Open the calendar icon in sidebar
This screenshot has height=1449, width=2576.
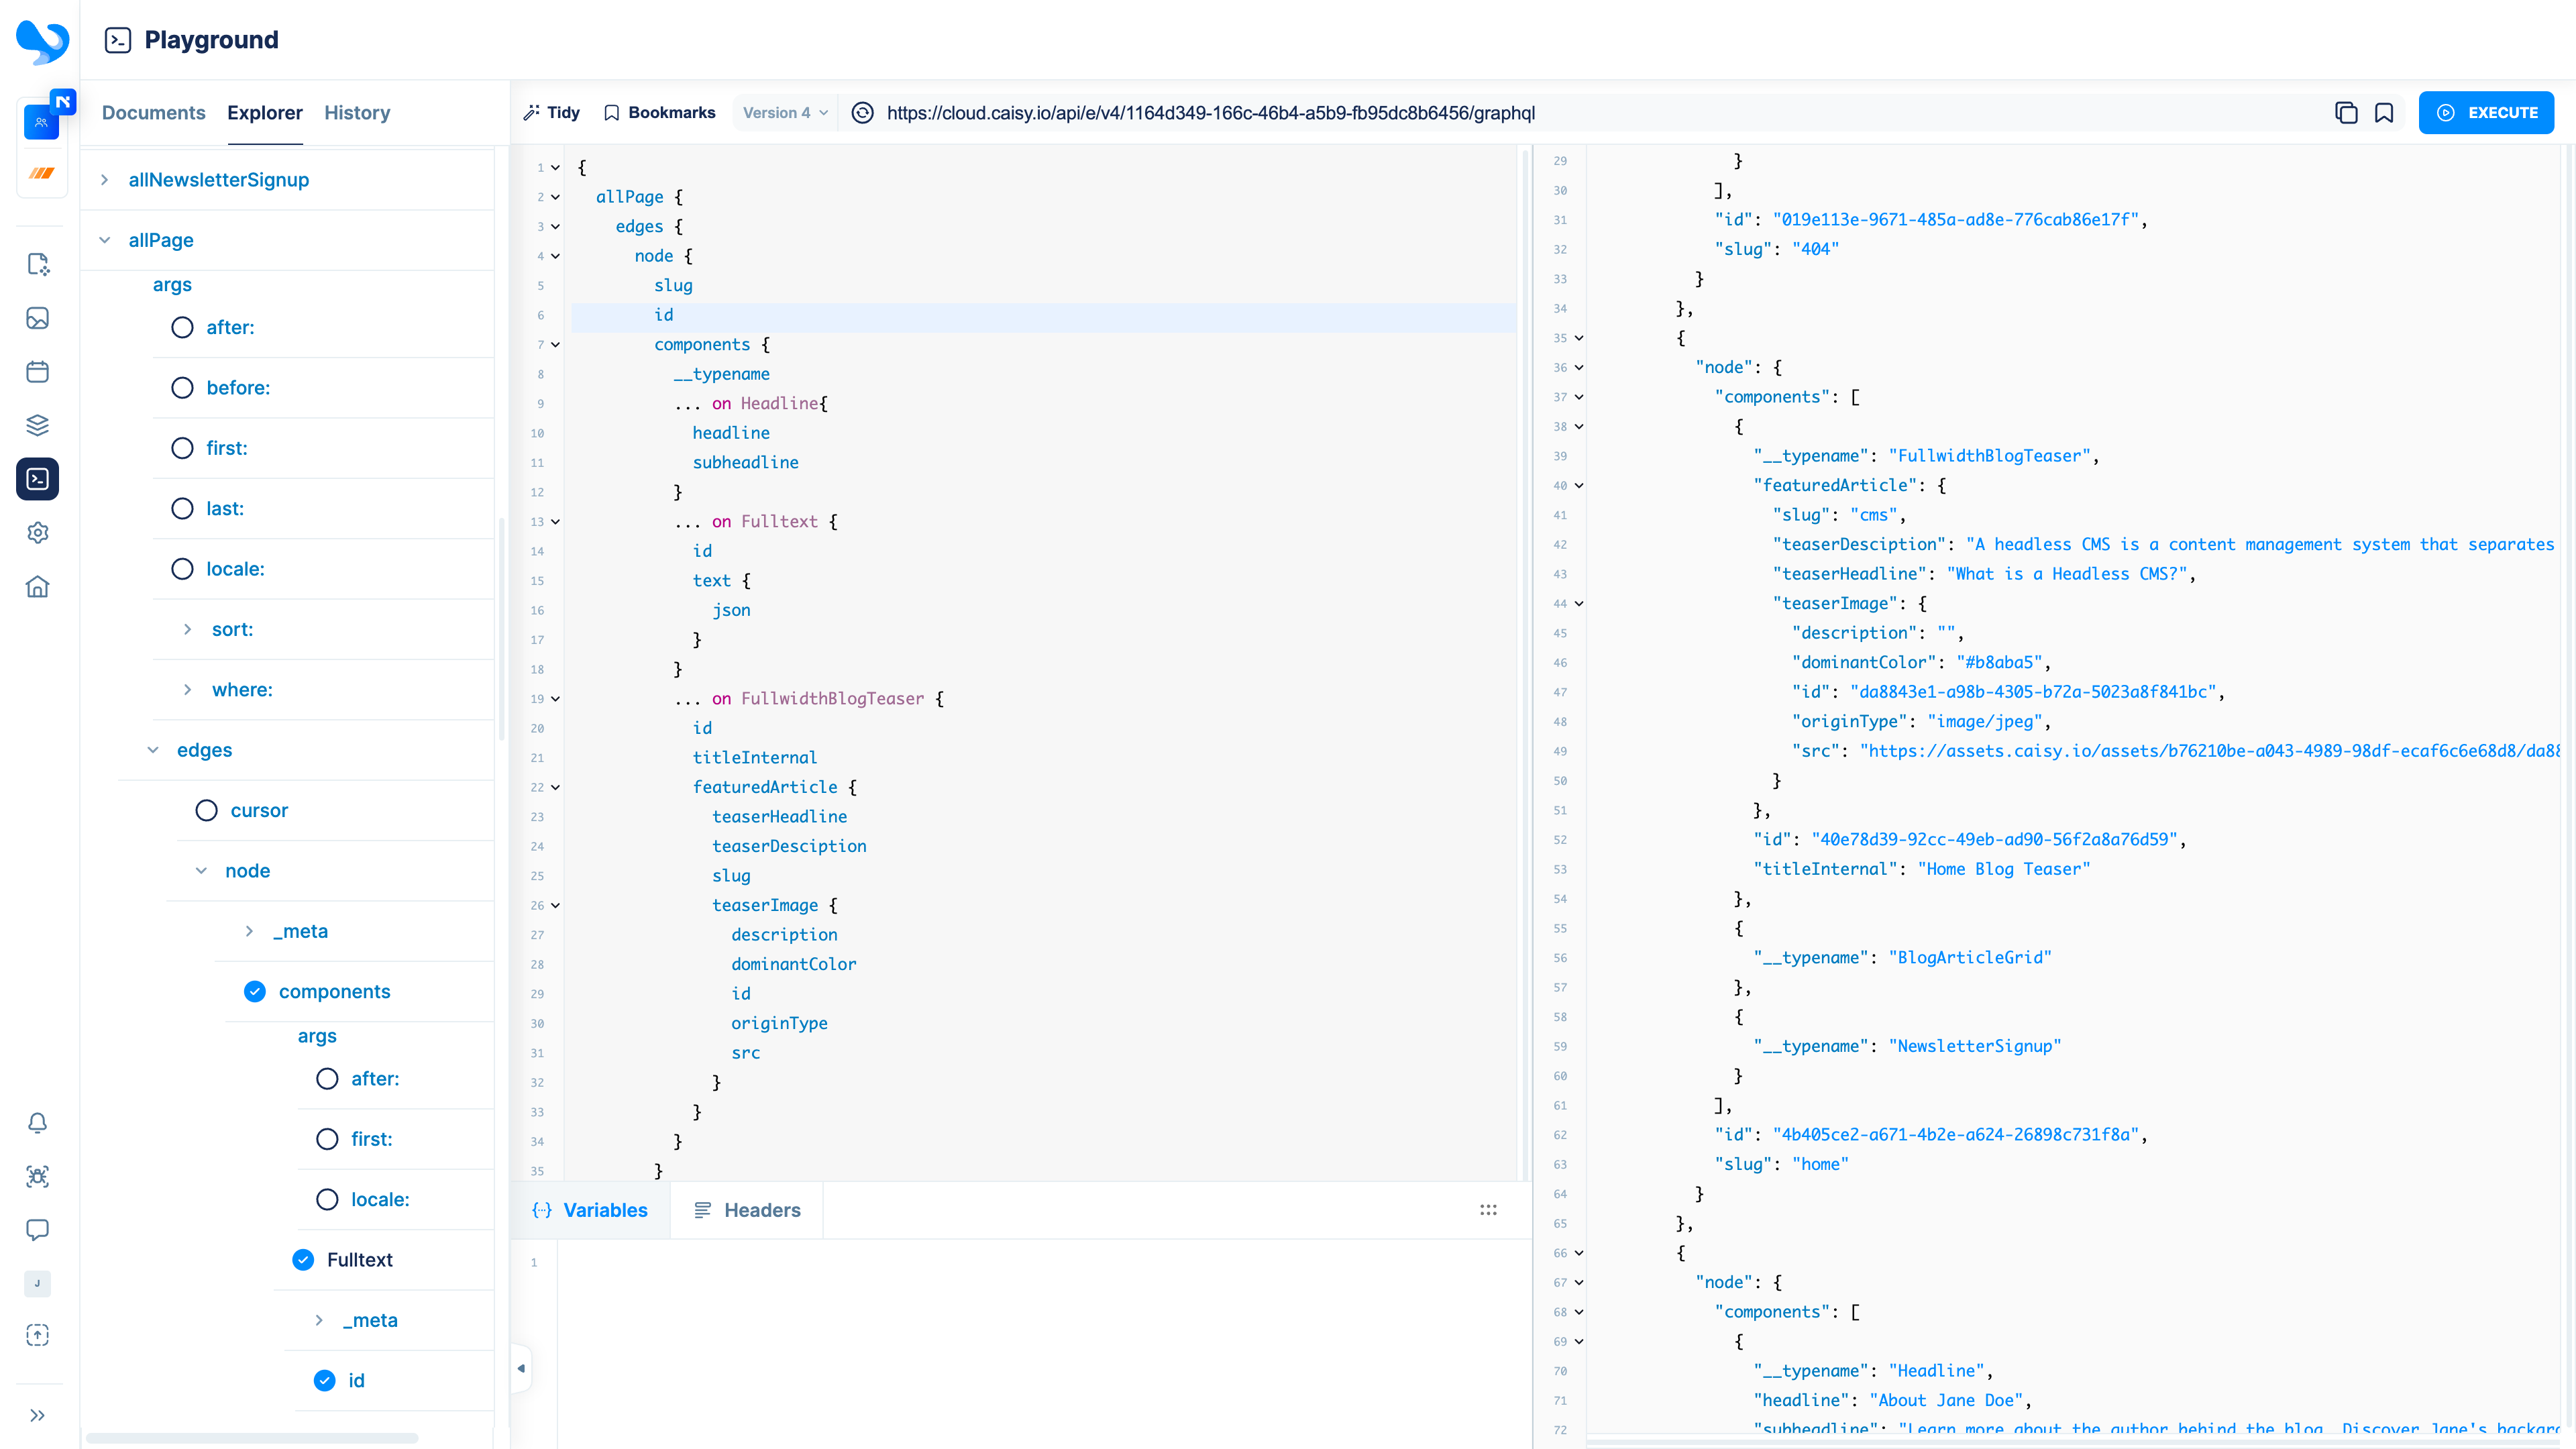(x=38, y=372)
